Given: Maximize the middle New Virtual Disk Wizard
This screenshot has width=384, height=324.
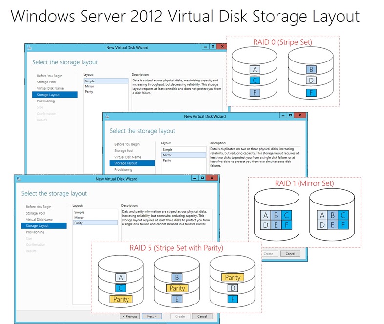Looking at the screenshot, I should [x=291, y=115].
